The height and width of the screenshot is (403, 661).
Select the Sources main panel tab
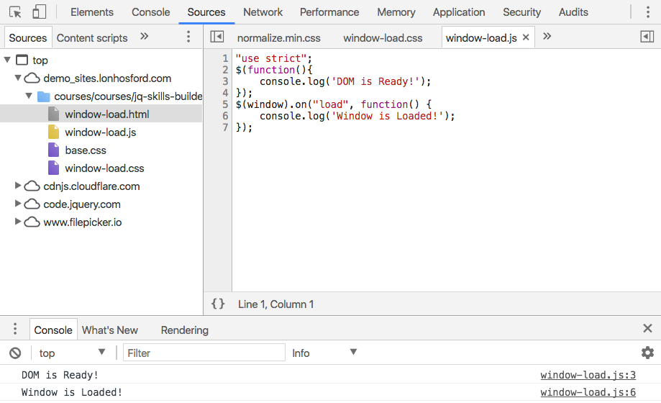click(206, 12)
